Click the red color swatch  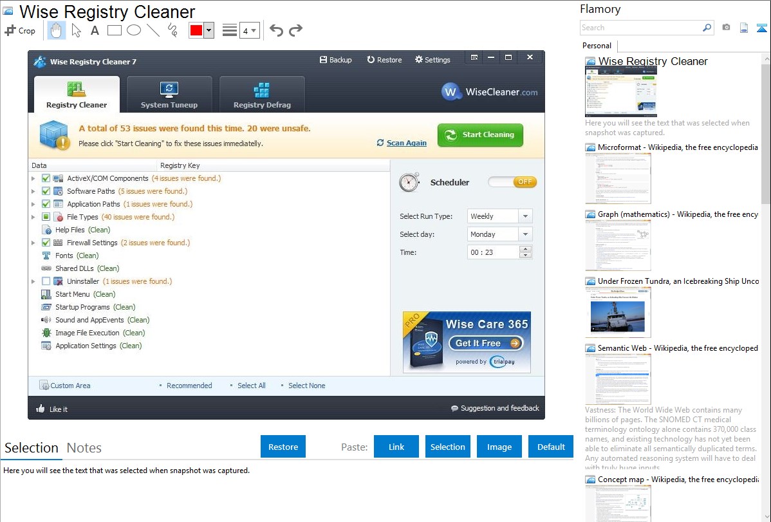[x=196, y=30]
